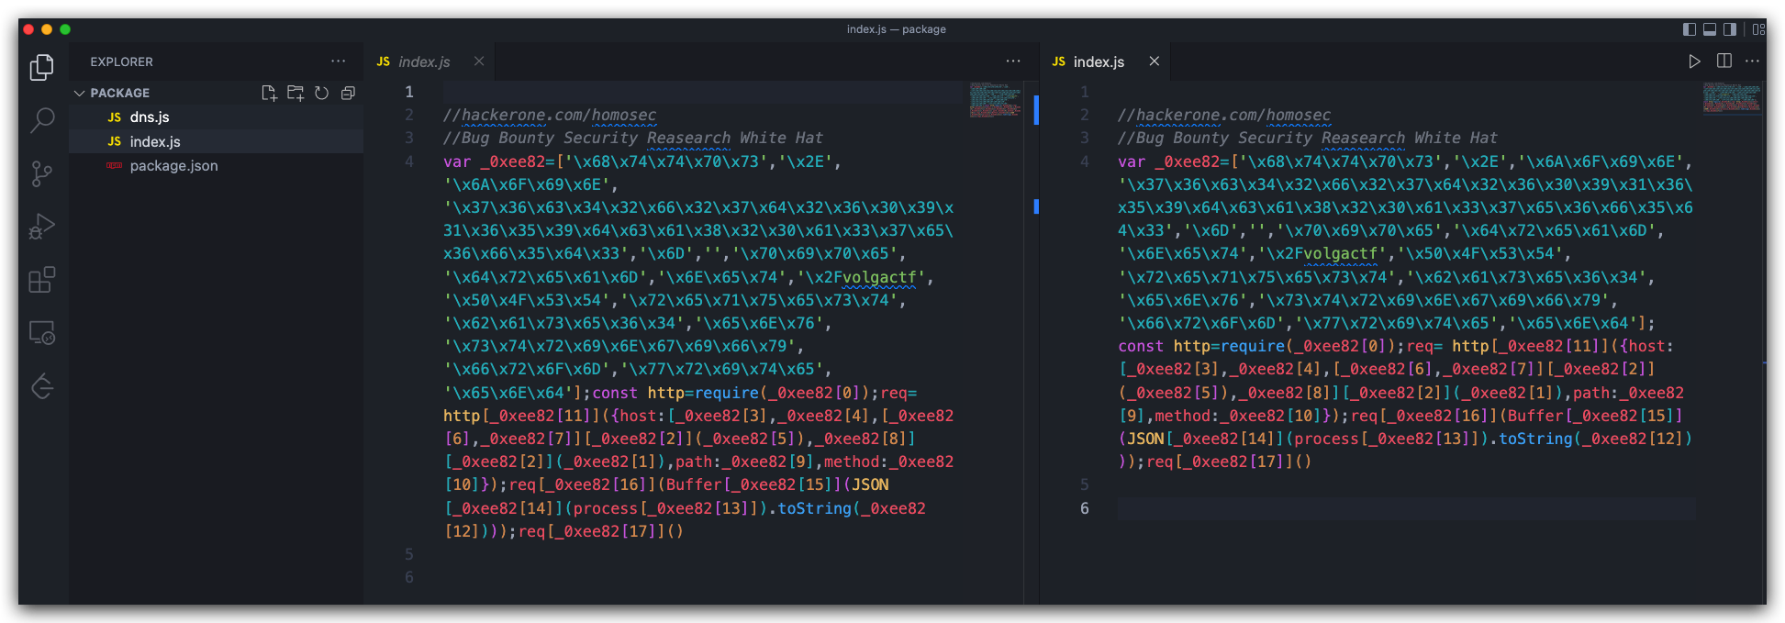Open the Search view in activity bar
The height and width of the screenshot is (623, 1785).
point(42,119)
